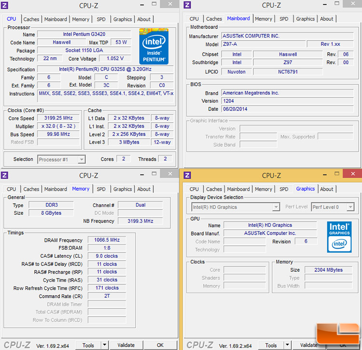Click the BIOS date field 06/20/2014
Screen dimensions: 362x350
288,109
